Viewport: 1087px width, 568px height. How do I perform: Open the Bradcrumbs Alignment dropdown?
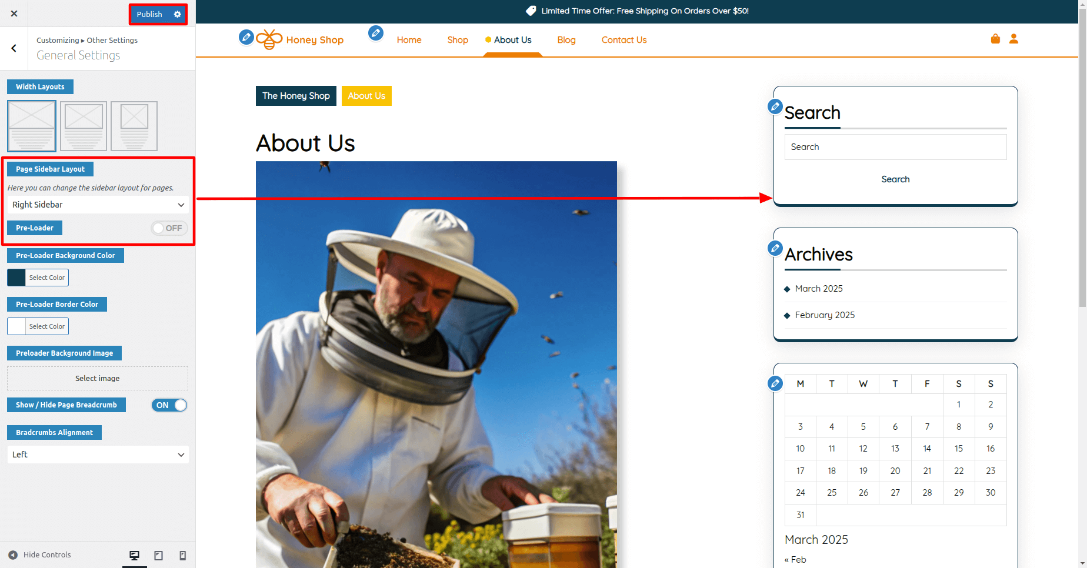point(98,455)
